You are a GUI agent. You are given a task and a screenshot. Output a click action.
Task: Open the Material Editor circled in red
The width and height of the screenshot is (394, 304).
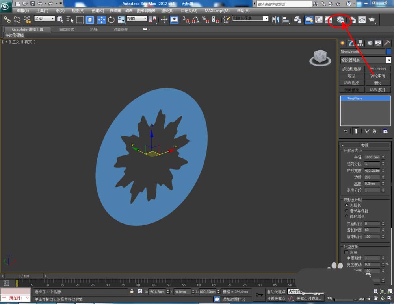click(x=340, y=19)
